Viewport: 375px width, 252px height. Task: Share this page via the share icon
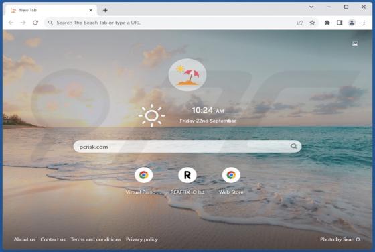(x=300, y=23)
